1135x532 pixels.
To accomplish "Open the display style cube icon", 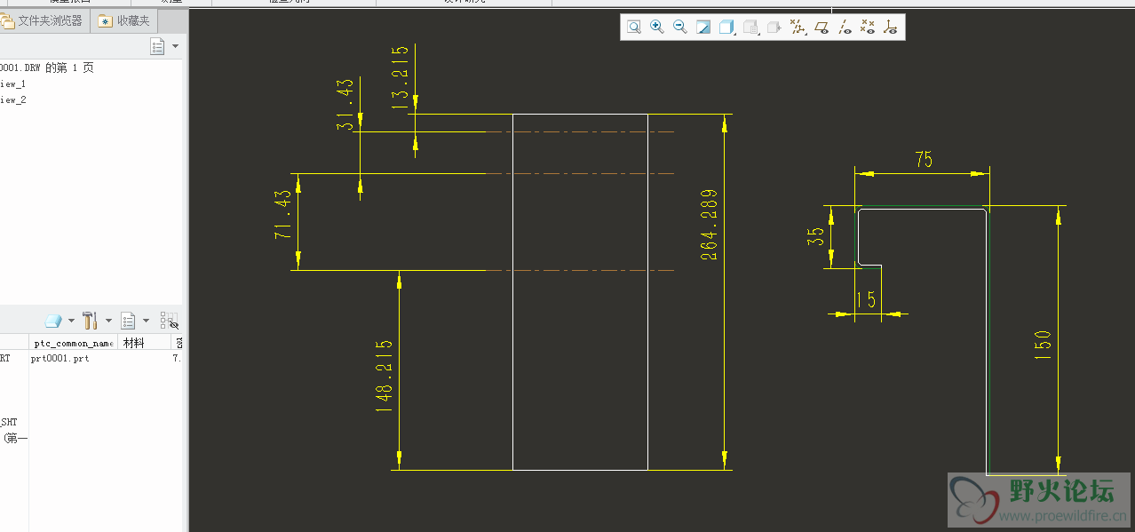I will pos(726,28).
